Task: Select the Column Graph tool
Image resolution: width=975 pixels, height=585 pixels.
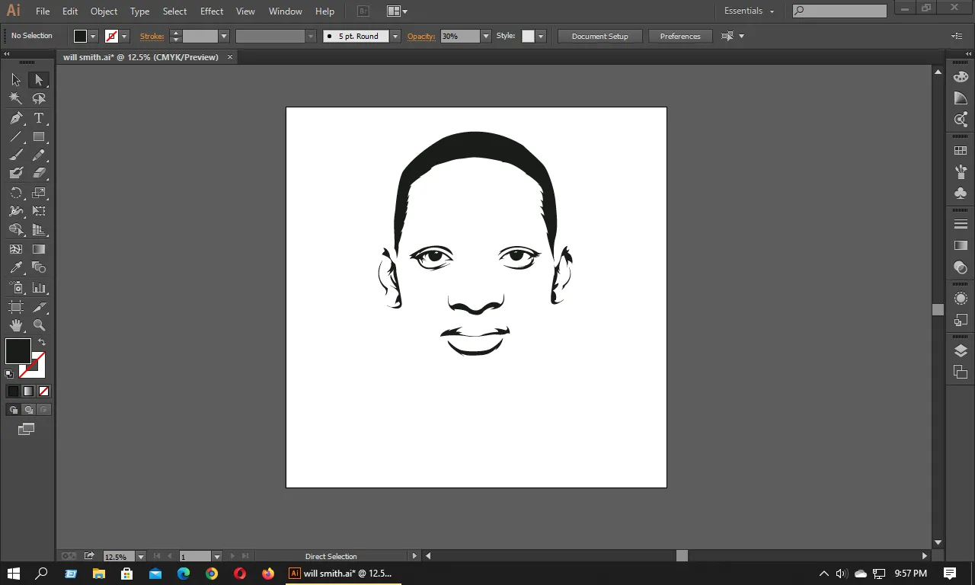Action: [39, 288]
